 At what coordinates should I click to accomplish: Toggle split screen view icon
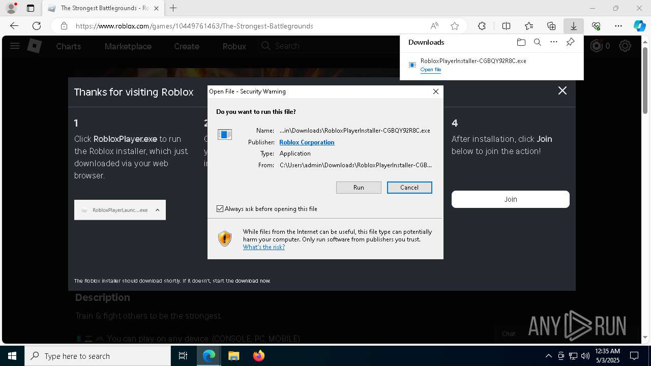(x=507, y=26)
